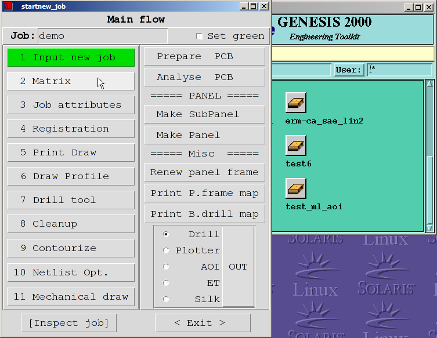Select the Plotter output radio button

[x=166, y=250]
